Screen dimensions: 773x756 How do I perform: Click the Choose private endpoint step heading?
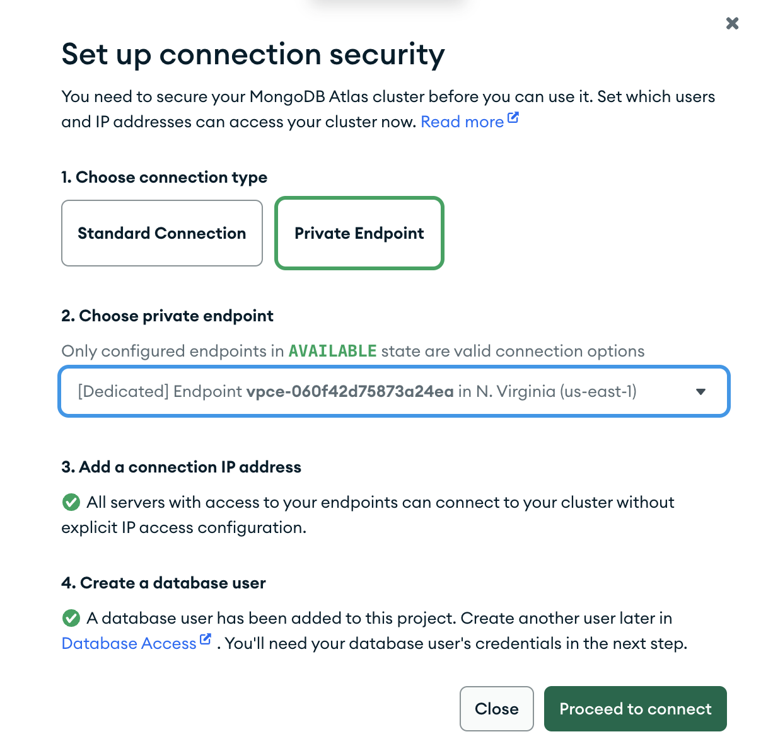(167, 316)
